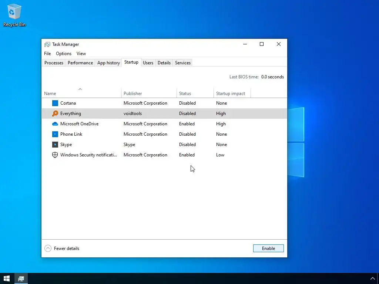This screenshot has width=379, height=284.
Task: Click the Task Manager taskbar icon
Action: [21, 278]
